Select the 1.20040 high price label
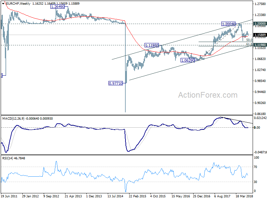 (x=228, y=24)
